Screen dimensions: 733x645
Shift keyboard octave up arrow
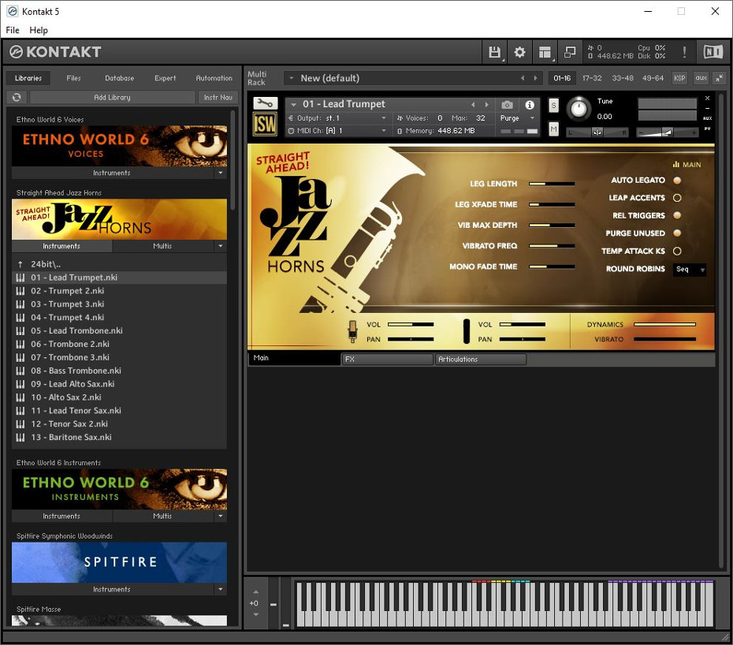(255, 592)
